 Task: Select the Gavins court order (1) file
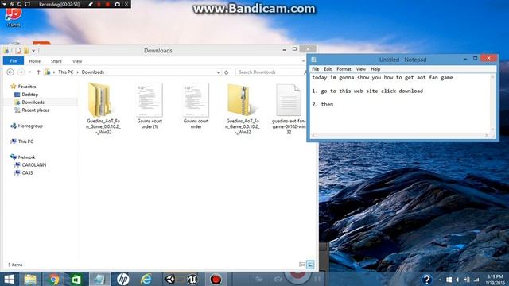tap(150, 106)
